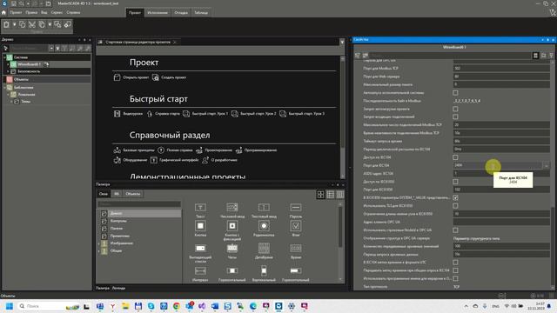Toggle Использовать строковые NodeId в OPC UA
The image size is (557, 313).
point(455,230)
